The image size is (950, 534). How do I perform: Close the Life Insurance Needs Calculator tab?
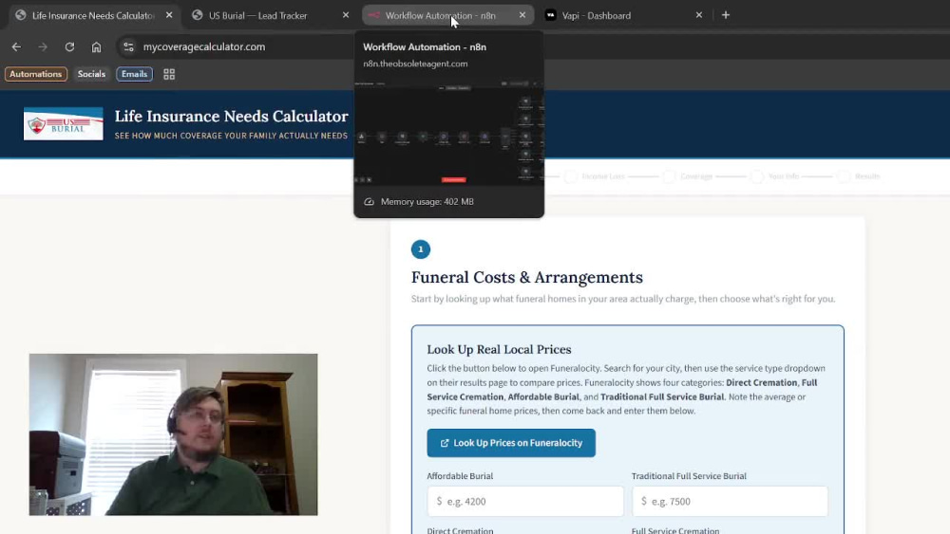[x=169, y=15]
